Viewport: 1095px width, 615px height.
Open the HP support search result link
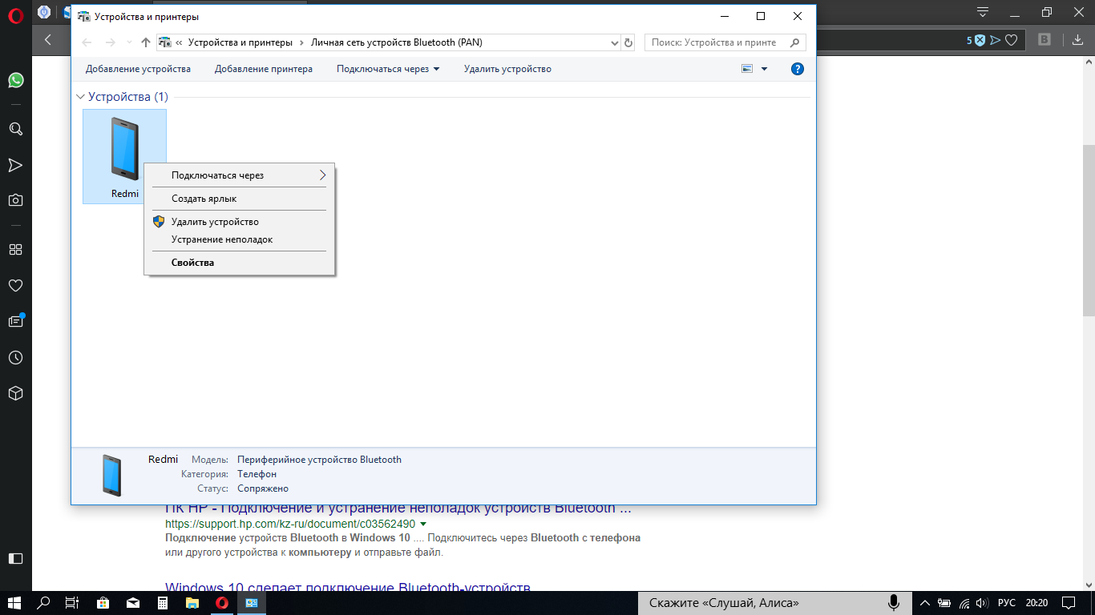click(398, 508)
